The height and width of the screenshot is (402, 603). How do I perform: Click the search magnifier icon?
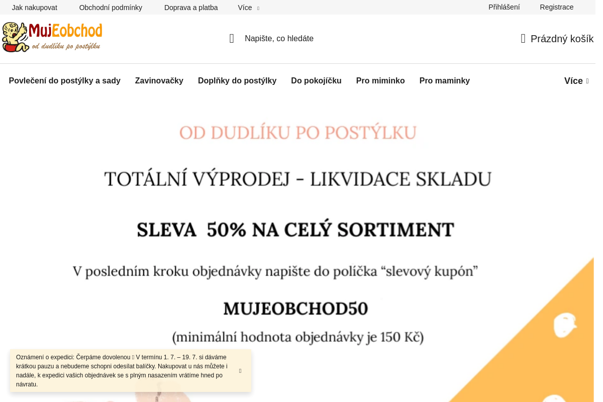tap(232, 39)
